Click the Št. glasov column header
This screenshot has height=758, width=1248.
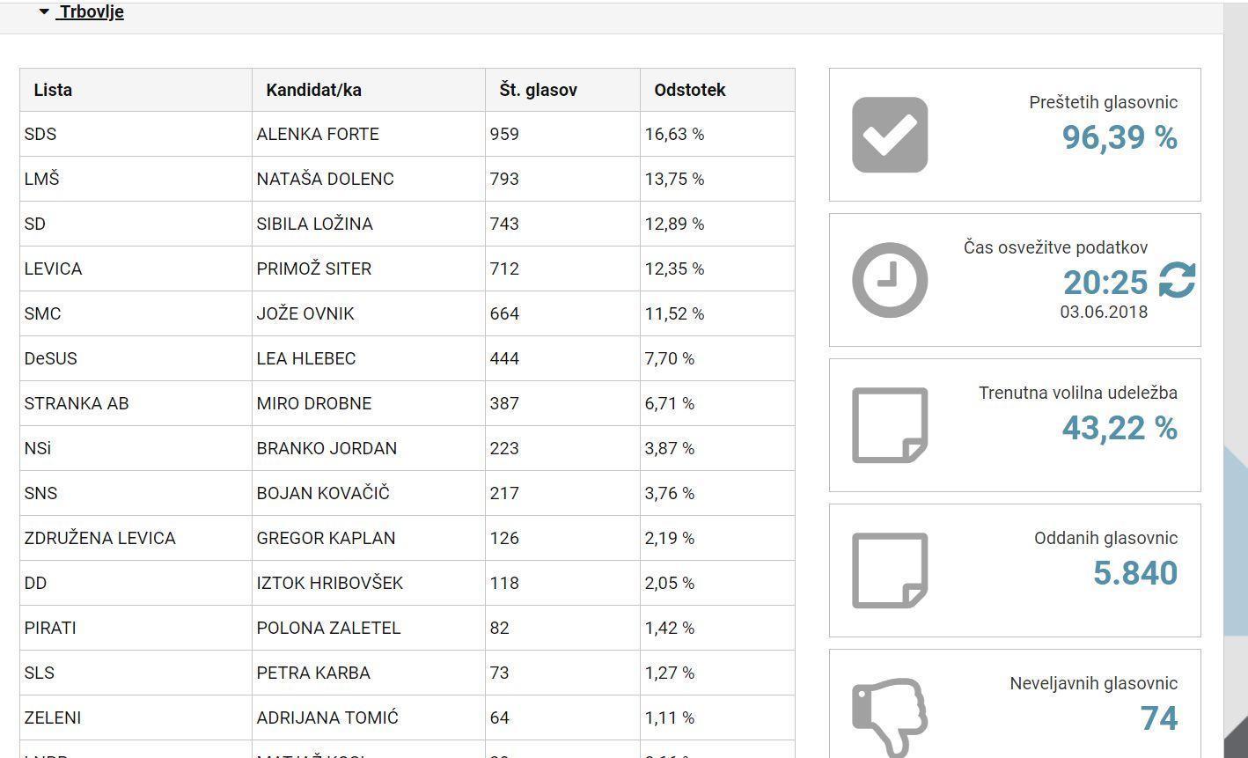[x=538, y=90]
